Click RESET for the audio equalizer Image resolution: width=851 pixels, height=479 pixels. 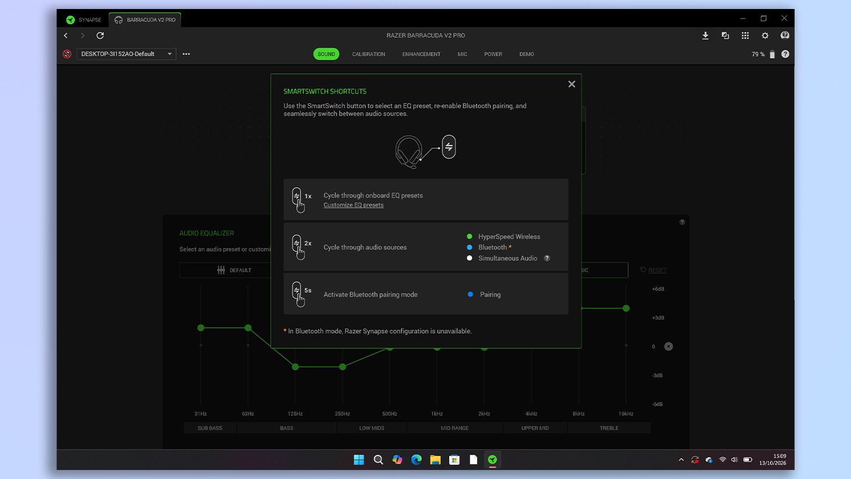click(654, 270)
